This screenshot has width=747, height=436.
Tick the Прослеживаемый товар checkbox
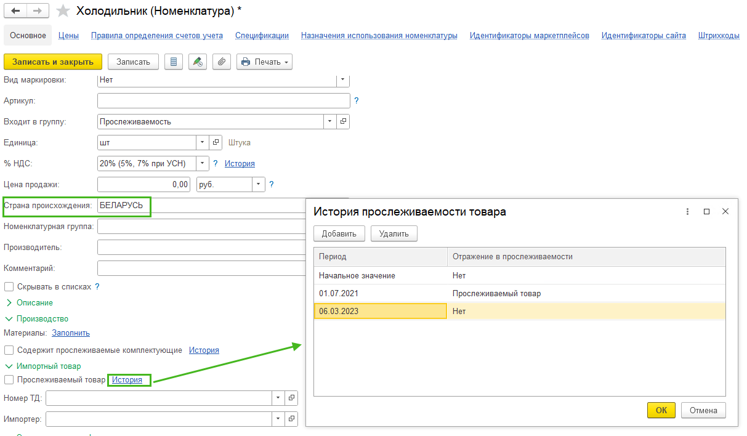(x=9, y=380)
